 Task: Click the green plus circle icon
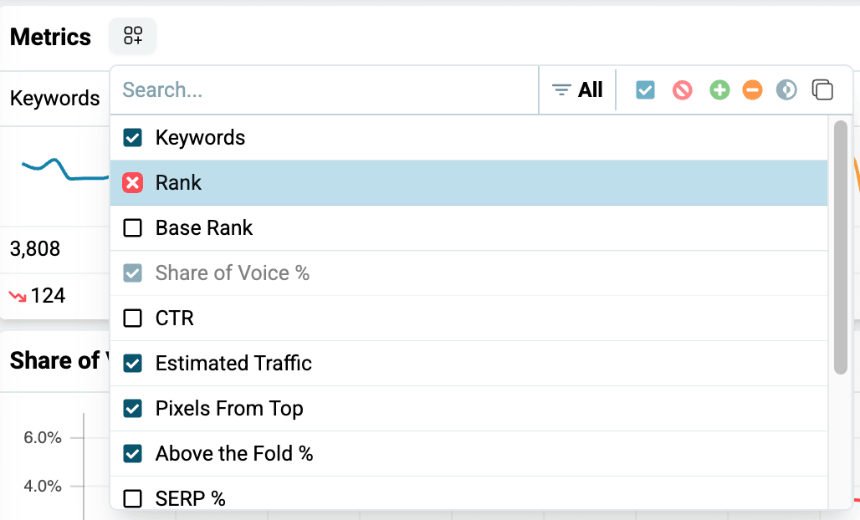(719, 89)
